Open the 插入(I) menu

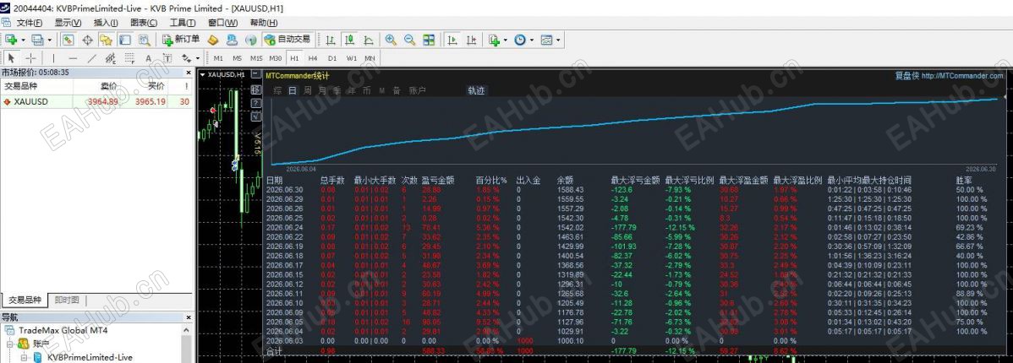(x=106, y=23)
